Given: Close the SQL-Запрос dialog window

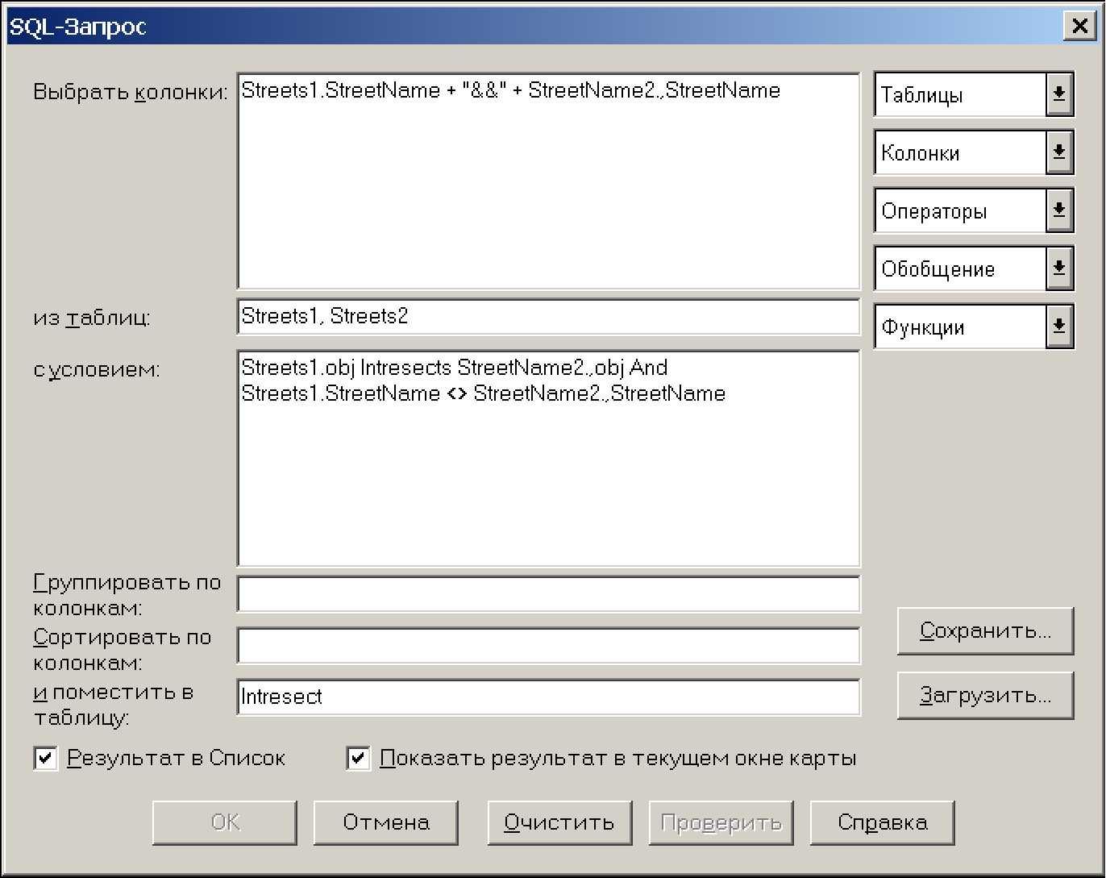Looking at the screenshot, I should click(1079, 27).
